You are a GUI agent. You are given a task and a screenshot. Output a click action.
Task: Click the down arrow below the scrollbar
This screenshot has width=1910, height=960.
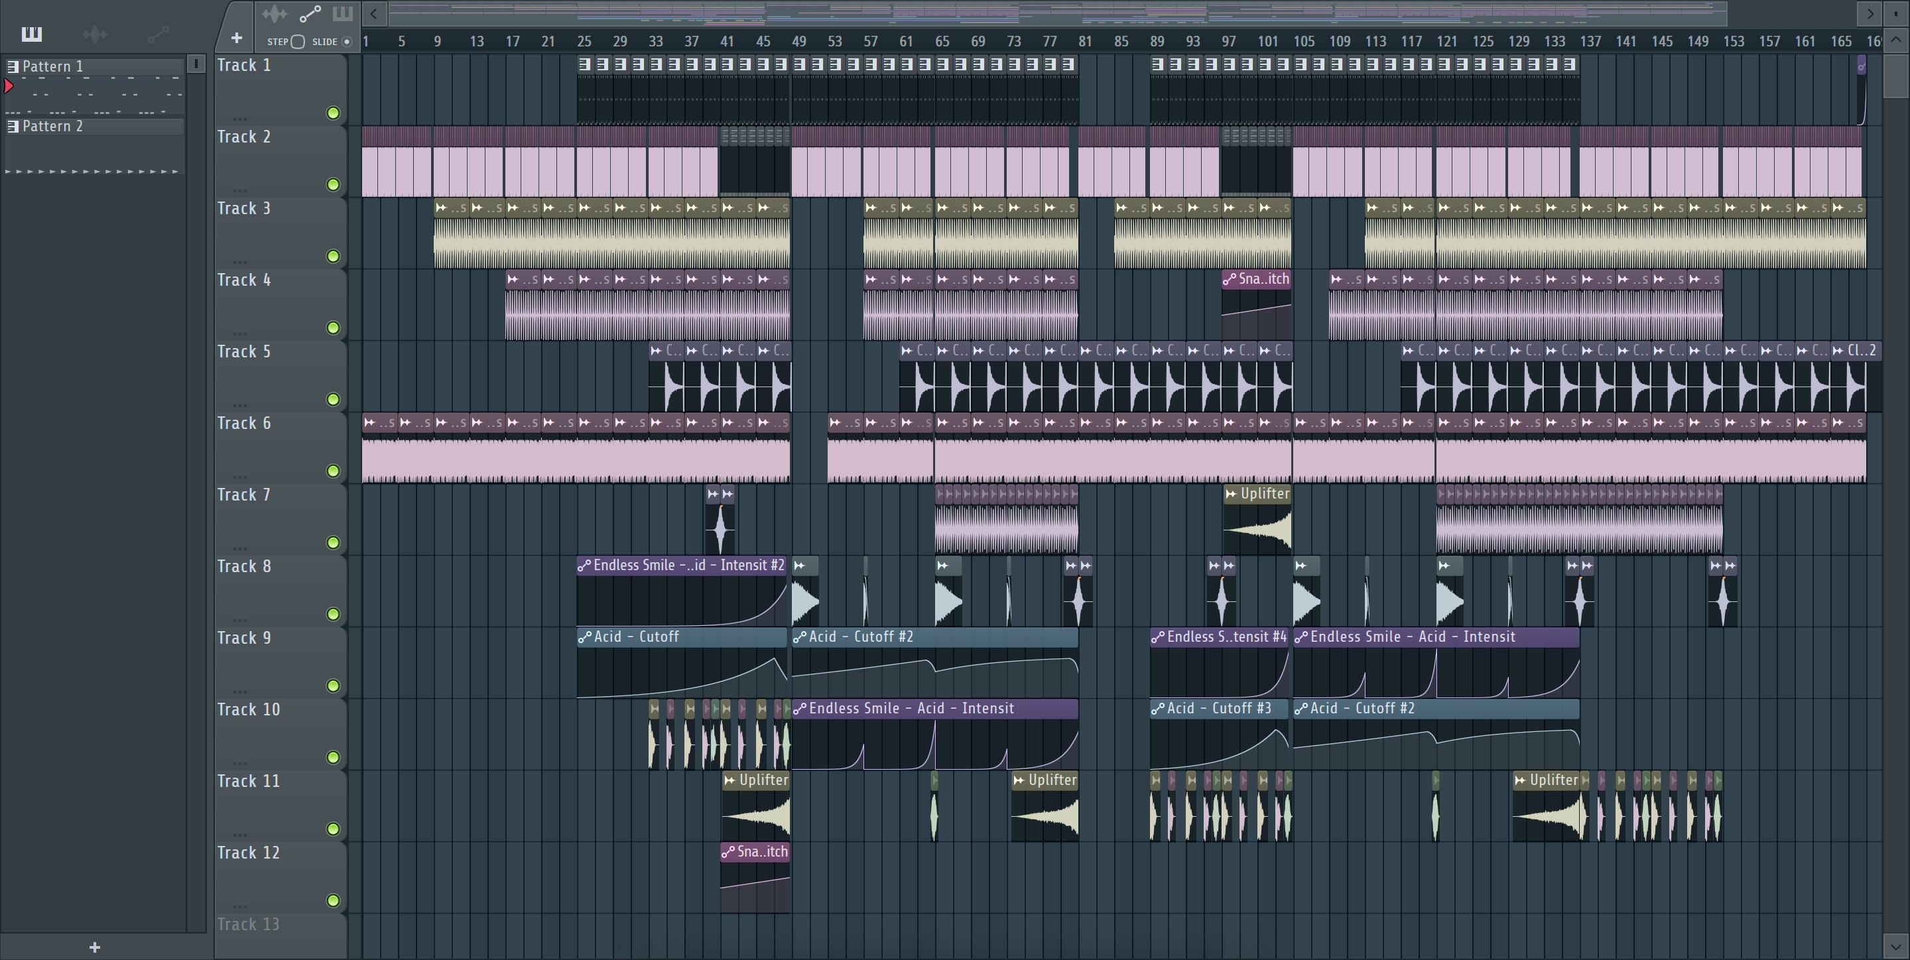(1895, 946)
